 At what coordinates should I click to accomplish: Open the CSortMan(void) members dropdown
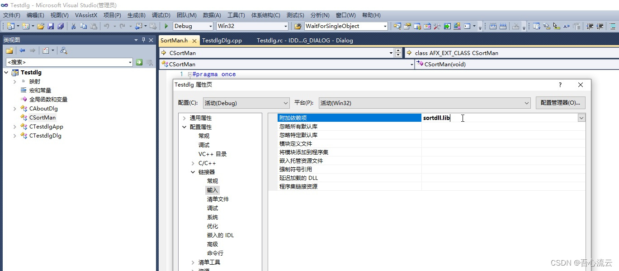pyautogui.click(x=517, y=64)
